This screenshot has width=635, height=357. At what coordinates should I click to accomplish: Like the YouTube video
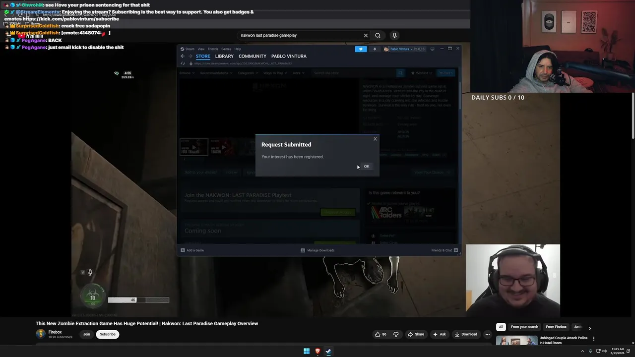pos(381,334)
